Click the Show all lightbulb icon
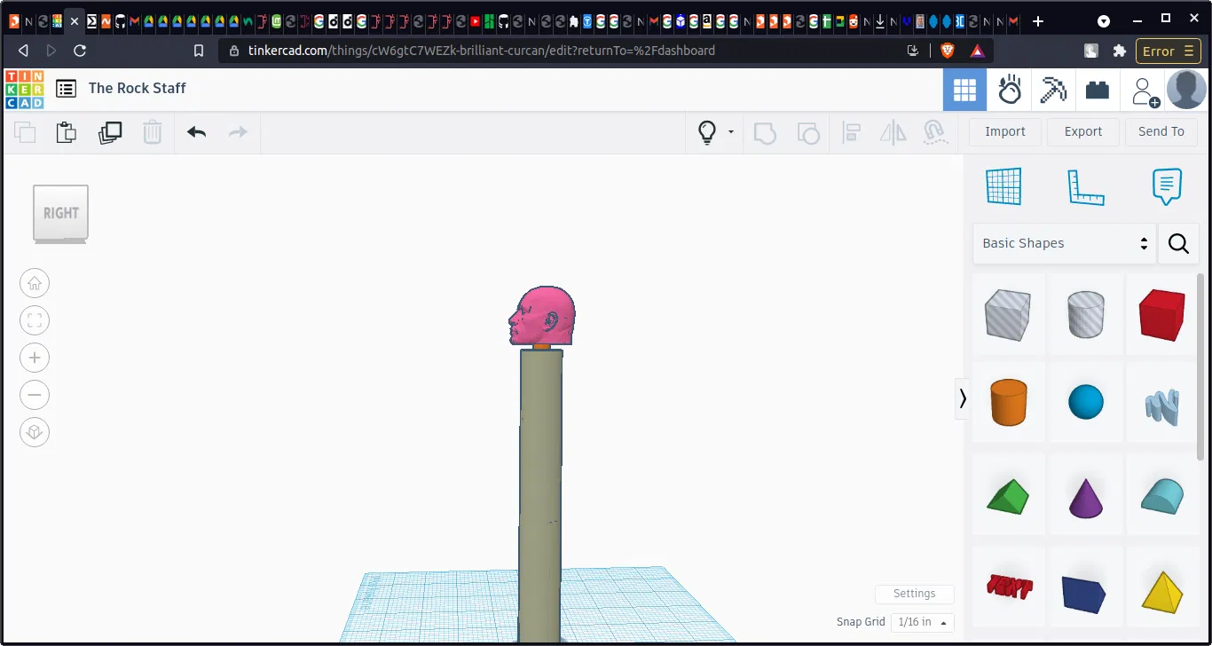The width and height of the screenshot is (1212, 646). click(x=707, y=132)
